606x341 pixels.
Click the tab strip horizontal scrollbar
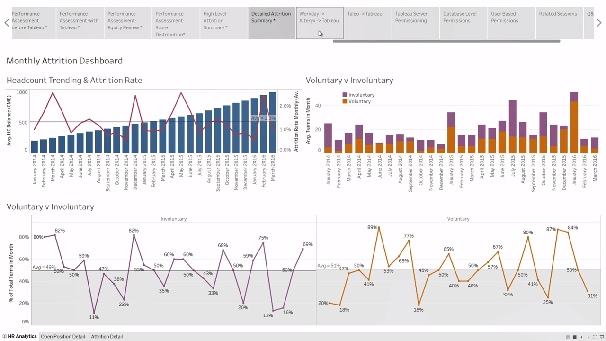tap(445, 41)
